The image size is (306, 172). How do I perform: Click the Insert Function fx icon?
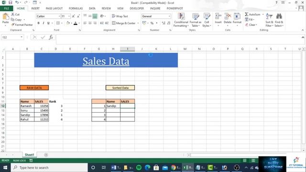point(51,37)
